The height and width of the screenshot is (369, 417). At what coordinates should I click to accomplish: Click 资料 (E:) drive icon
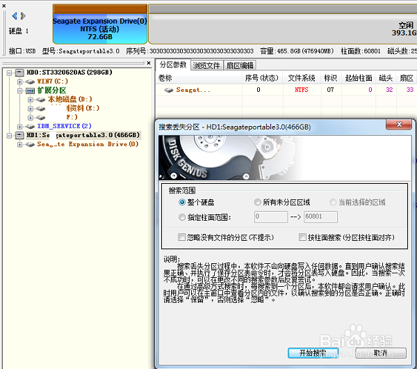point(40,109)
